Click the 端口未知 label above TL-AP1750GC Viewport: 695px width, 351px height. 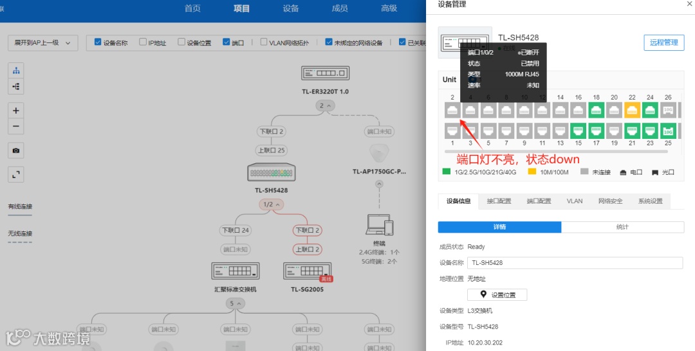380,131
